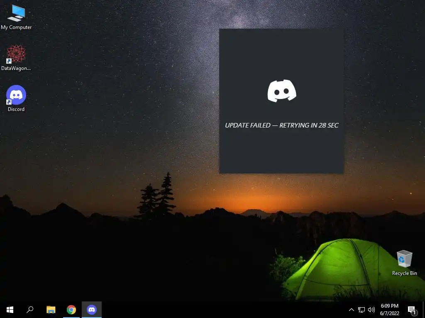Switch to Chrome in taskbar
Viewport: 425px width, 318px height.
pyautogui.click(x=71, y=310)
